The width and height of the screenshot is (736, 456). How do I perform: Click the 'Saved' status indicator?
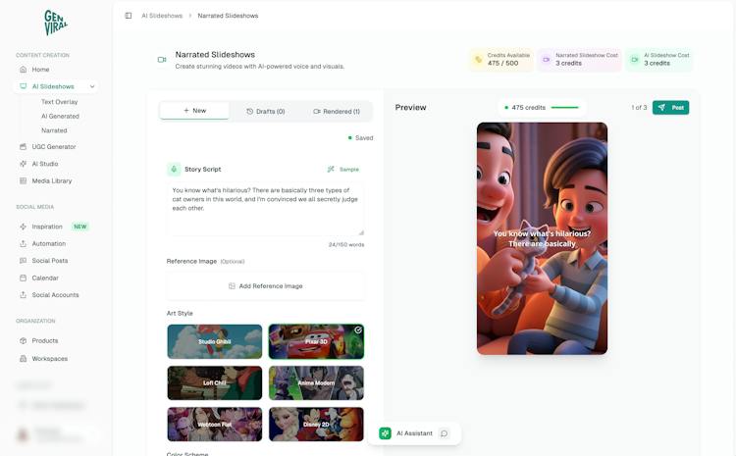[360, 138]
